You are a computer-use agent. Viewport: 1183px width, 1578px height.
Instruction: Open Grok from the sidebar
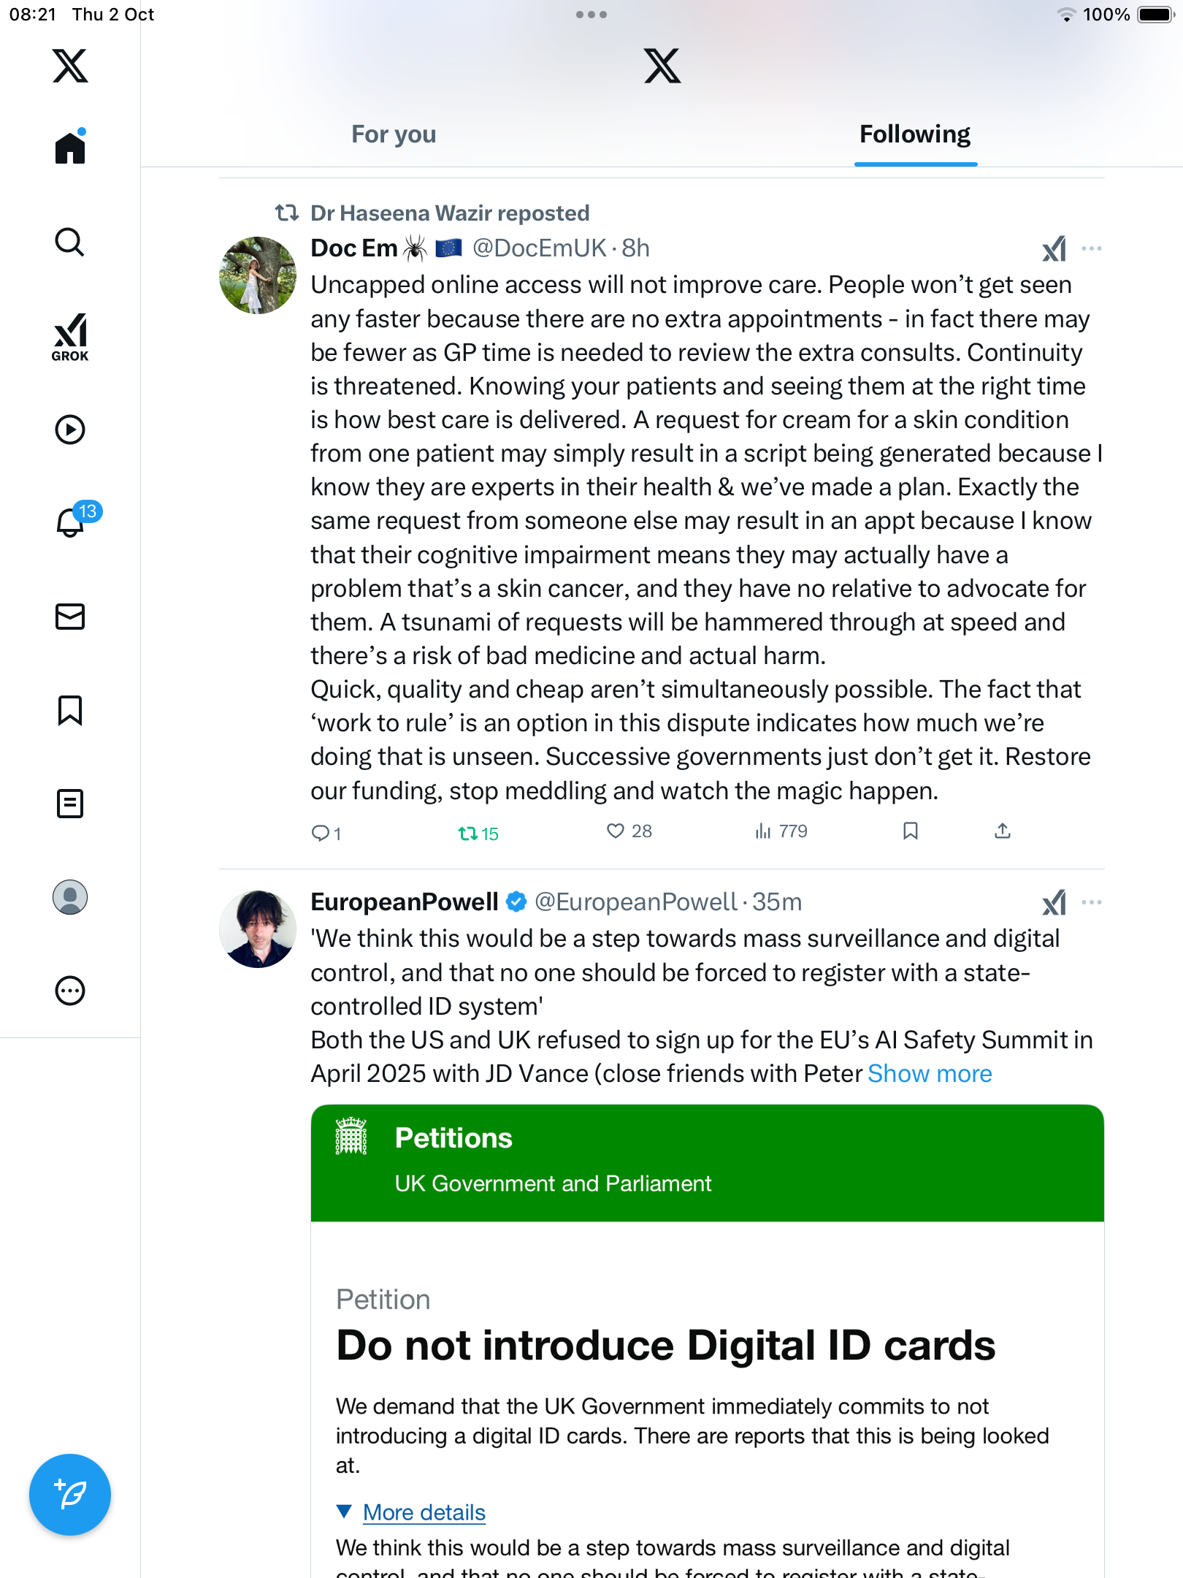tap(70, 336)
